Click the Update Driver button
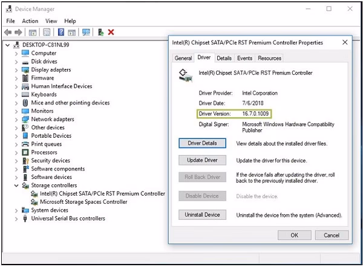Image resolution: width=363 pixels, height=267 pixels. click(x=202, y=160)
